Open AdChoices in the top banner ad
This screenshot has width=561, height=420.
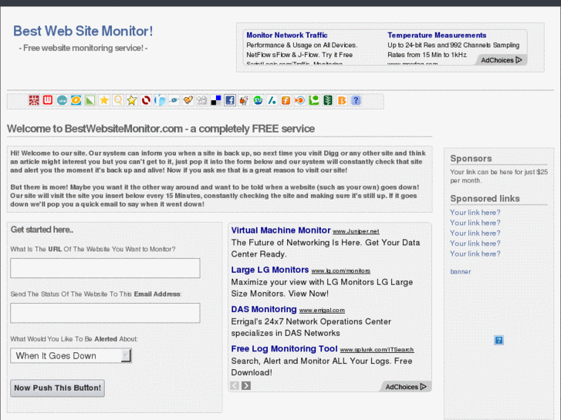[502, 60]
